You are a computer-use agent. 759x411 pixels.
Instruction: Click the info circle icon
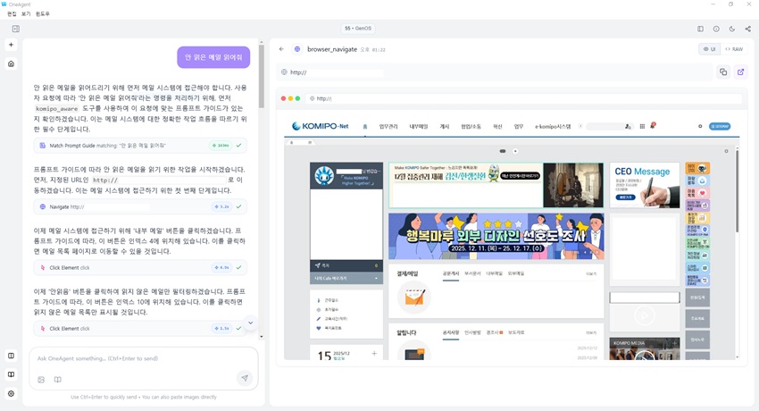pyautogui.click(x=716, y=29)
